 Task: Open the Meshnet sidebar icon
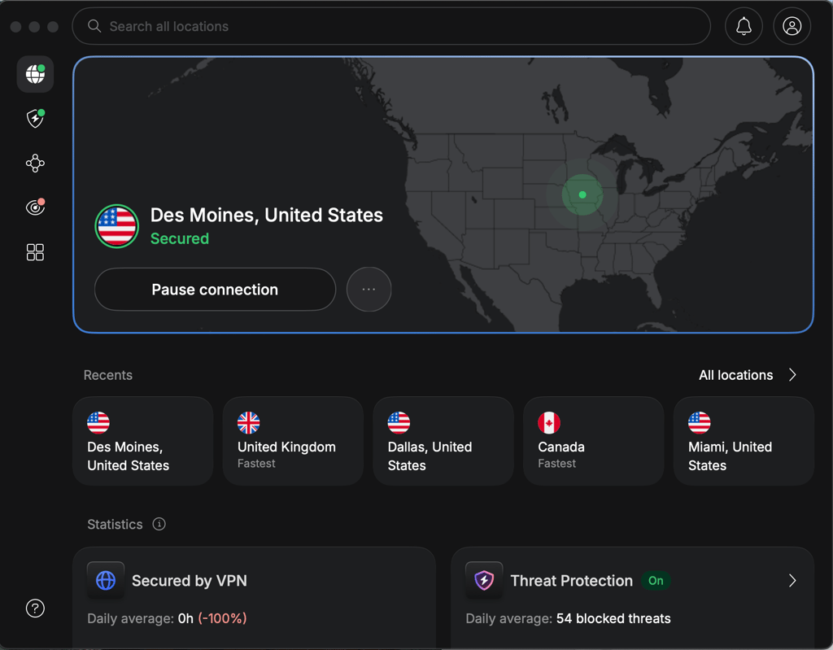point(35,164)
